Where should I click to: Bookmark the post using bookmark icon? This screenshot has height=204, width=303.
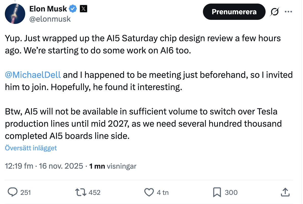pos(217,192)
